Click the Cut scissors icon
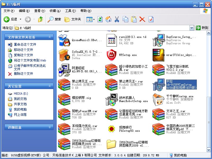The width and height of the screenshot is (212, 159). tap(117, 19)
